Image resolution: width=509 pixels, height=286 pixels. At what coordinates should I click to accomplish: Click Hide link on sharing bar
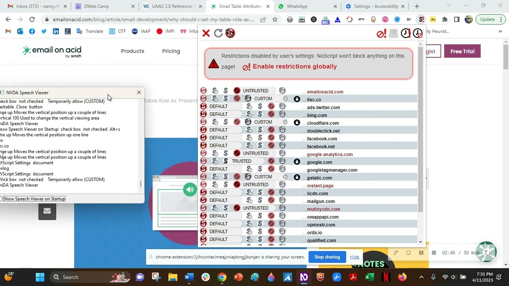pyautogui.click(x=354, y=257)
